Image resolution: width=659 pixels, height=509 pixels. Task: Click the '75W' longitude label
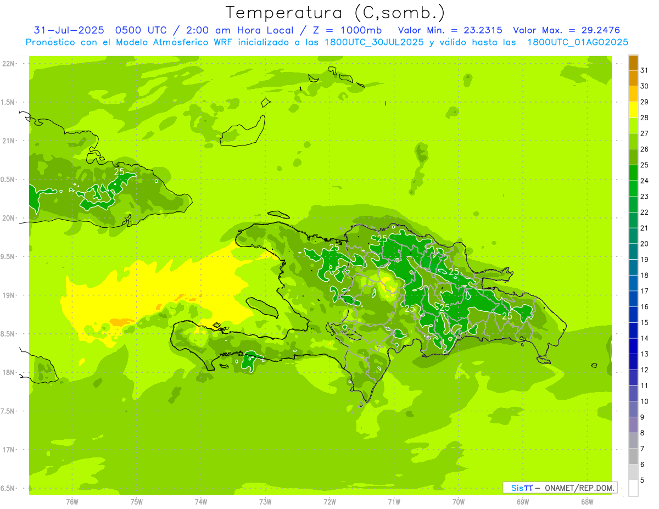tap(136, 502)
